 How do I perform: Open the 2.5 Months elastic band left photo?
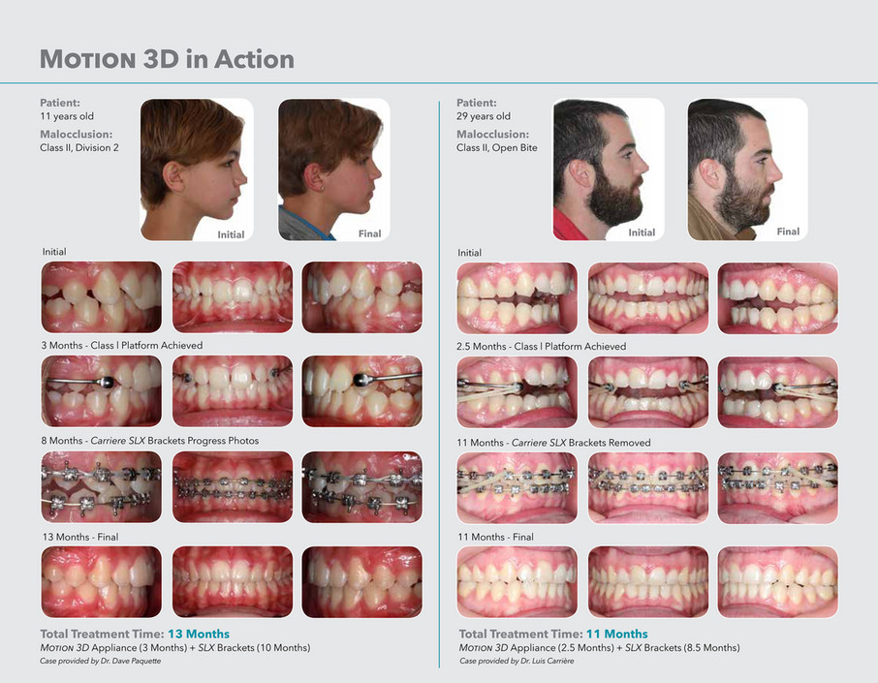(x=517, y=392)
